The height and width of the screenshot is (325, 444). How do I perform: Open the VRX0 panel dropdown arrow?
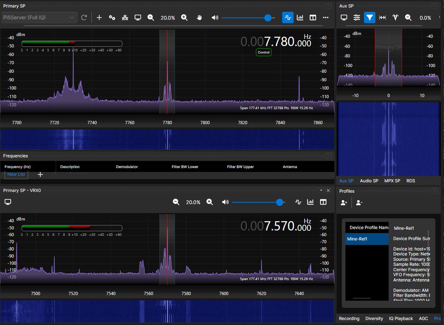click(x=321, y=190)
